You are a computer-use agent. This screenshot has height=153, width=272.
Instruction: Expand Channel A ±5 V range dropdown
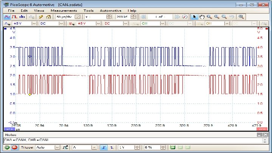coord(34,23)
